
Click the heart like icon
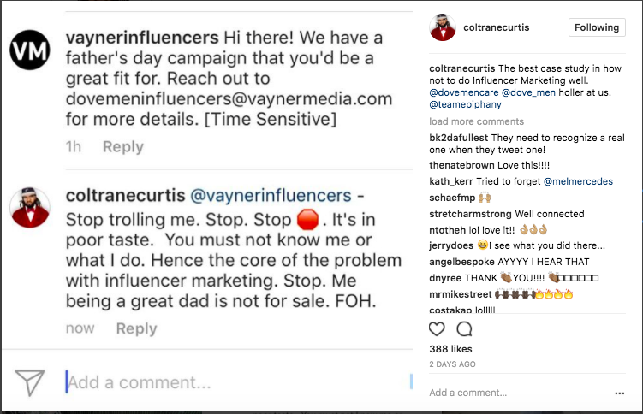[437, 329]
